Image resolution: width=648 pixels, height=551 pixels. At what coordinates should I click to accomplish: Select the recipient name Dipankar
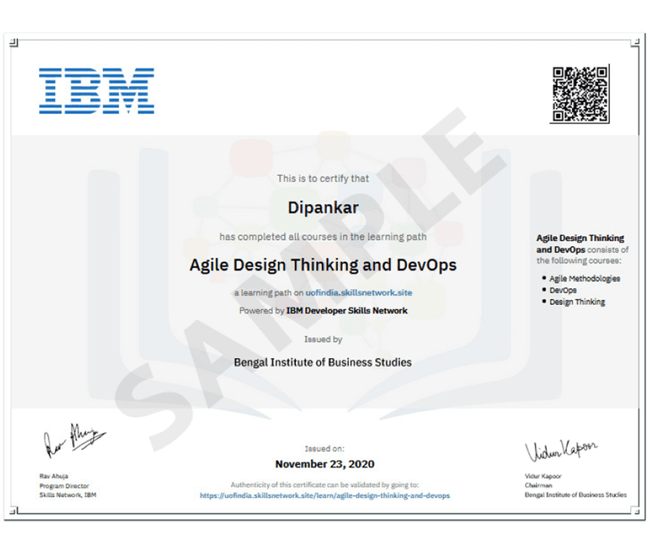[323, 208]
